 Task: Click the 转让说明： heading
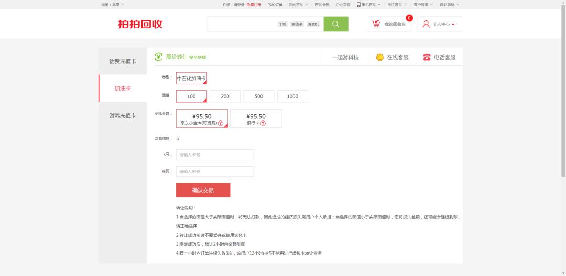[x=186, y=208]
